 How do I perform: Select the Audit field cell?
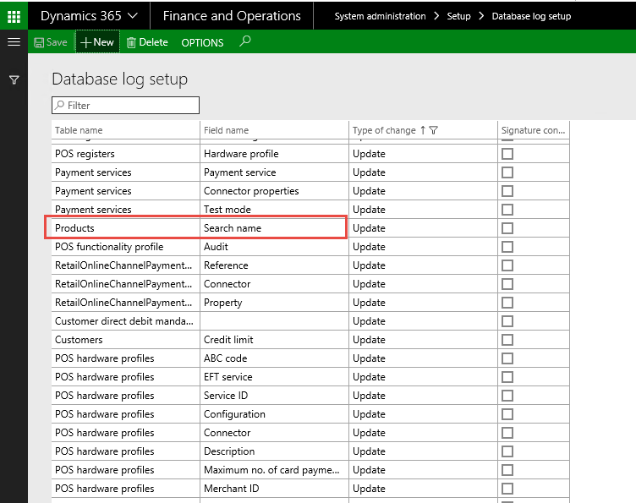pos(274,247)
